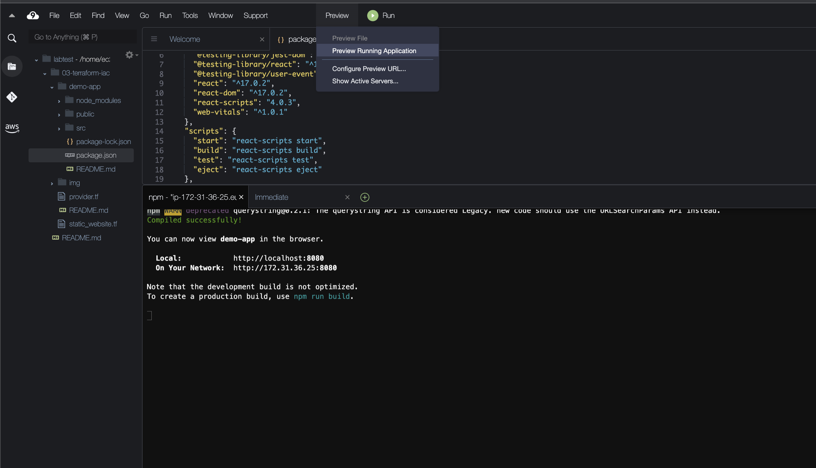Expand the src folder
This screenshot has width=816, height=468.
[x=59, y=129]
